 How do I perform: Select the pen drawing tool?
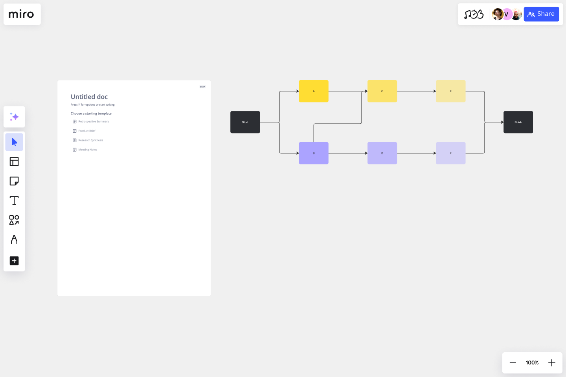[x=14, y=240]
